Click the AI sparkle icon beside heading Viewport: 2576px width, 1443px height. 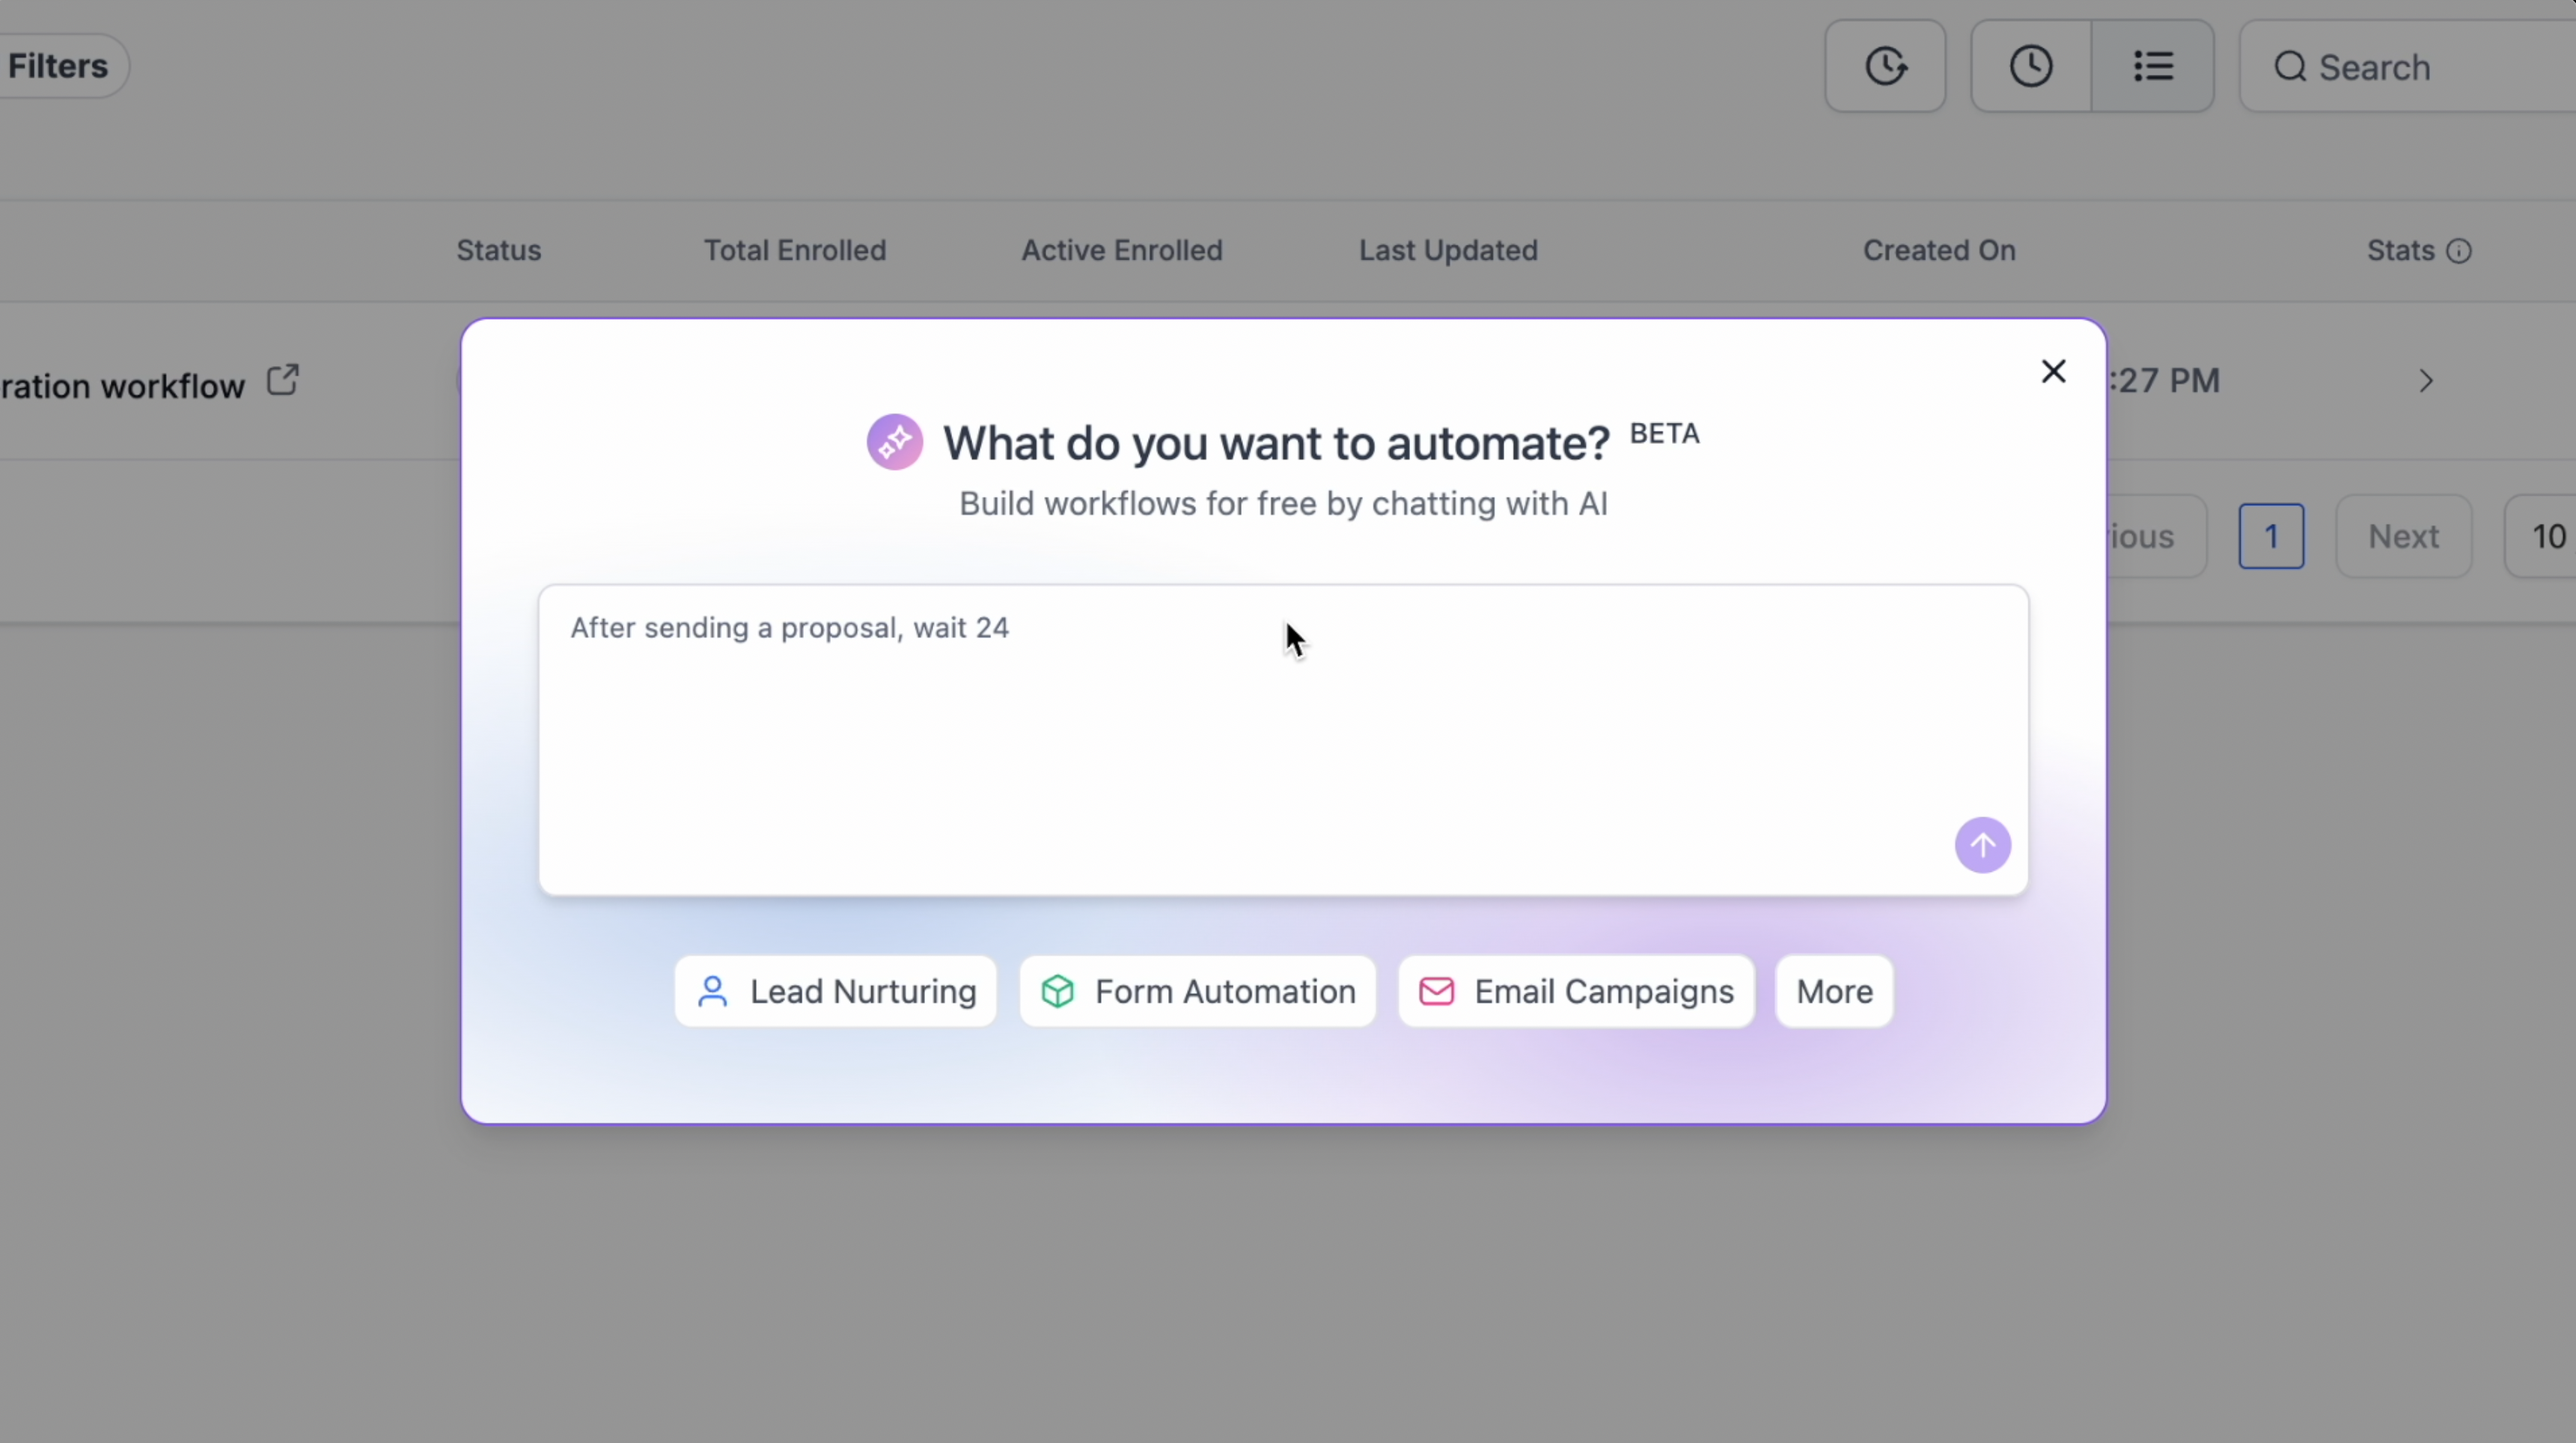pyautogui.click(x=894, y=442)
